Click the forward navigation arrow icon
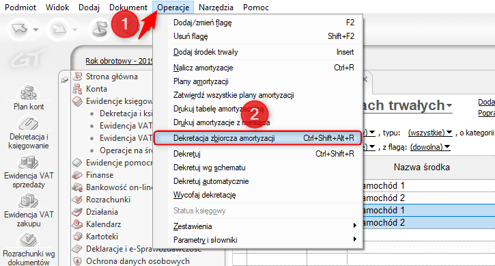 tap(59, 29)
